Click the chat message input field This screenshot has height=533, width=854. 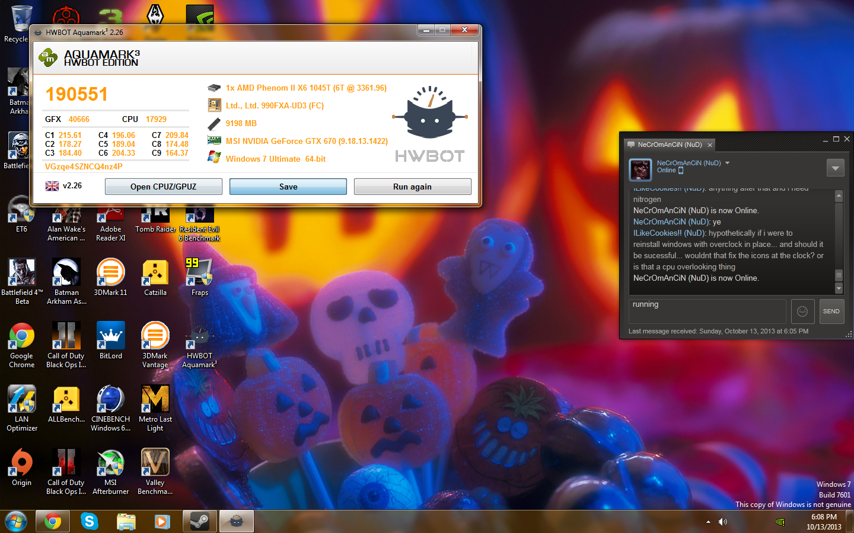[x=708, y=312]
